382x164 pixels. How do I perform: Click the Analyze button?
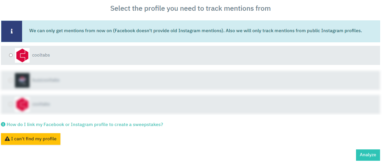368,155
